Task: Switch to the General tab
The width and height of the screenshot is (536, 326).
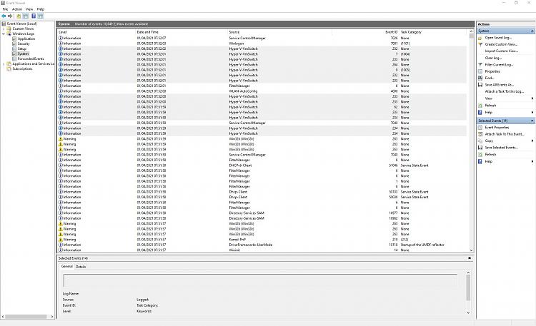Action: (66, 266)
